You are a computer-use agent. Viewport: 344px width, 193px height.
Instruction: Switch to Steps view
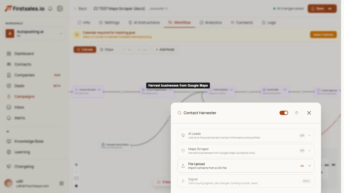107,50
